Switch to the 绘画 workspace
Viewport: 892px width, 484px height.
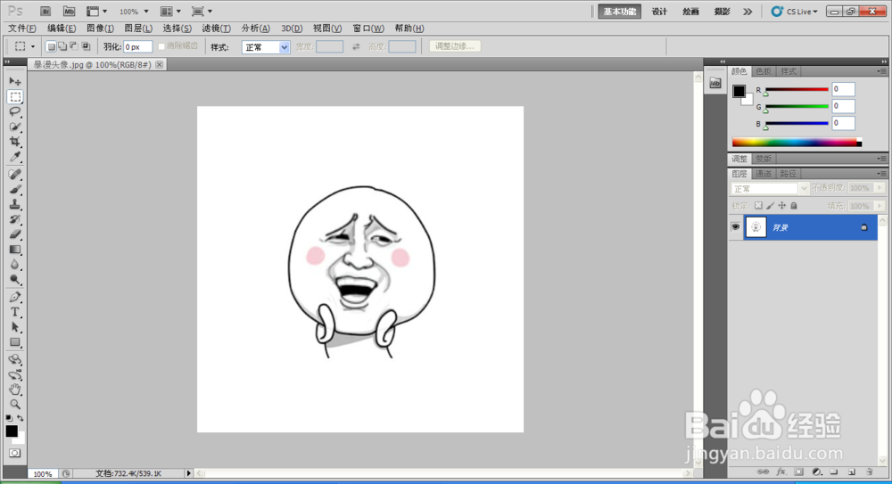tap(690, 12)
